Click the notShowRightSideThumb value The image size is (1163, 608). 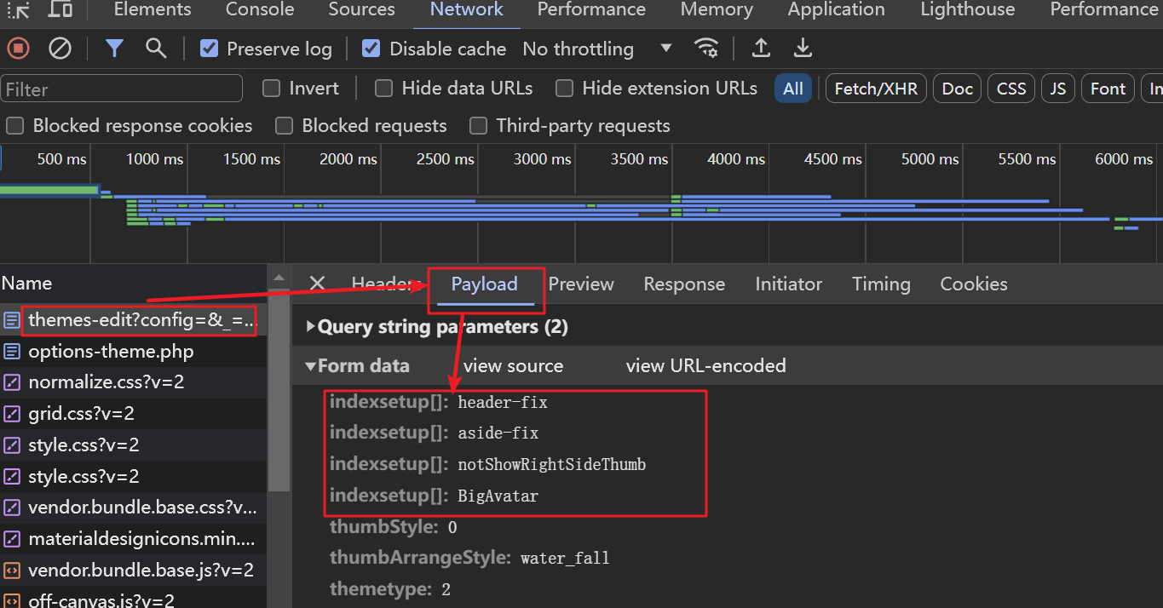(551, 465)
